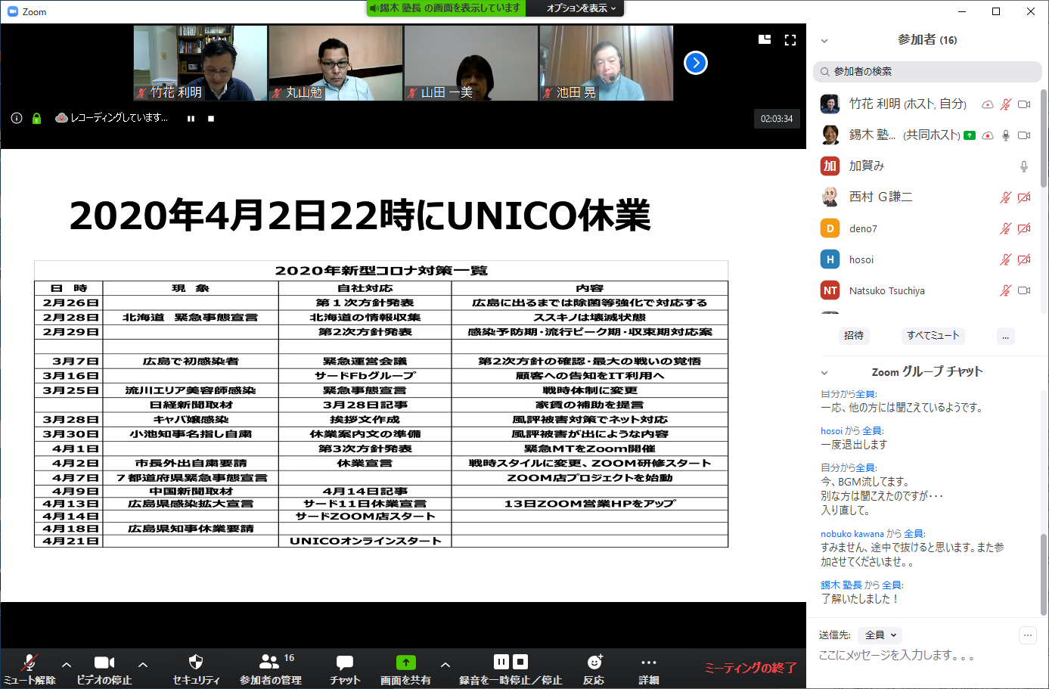Open 送信先 全員 recipient dropdown
Image resolution: width=1049 pixels, height=689 pixels.
(x=880, y=635)
